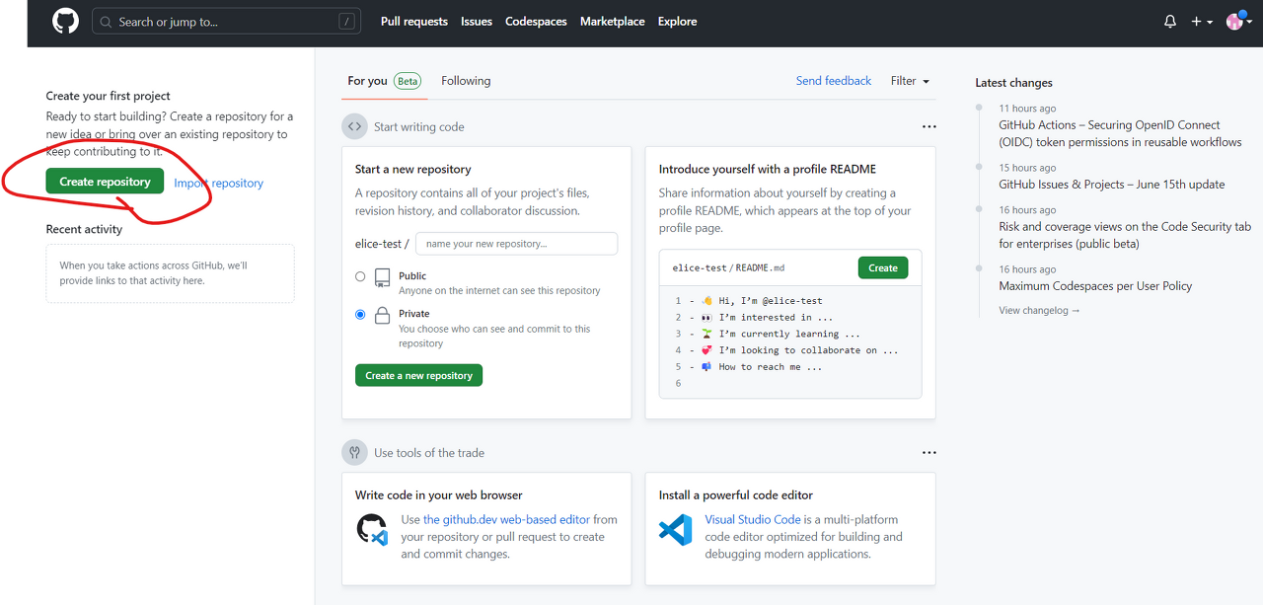The height and width of the screenshot is (605, 1263).
Task: Open GitHub Actions OpenID Connect changelog entry
Action: click(1120, 133)
